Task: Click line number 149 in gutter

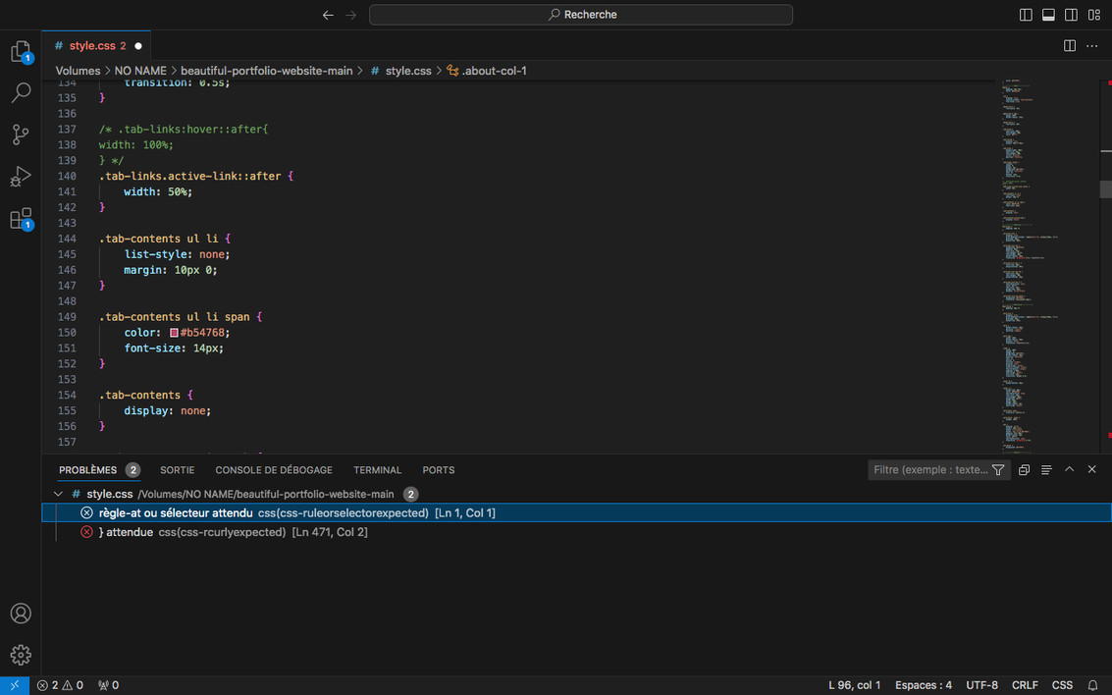Action: (68, 317)
